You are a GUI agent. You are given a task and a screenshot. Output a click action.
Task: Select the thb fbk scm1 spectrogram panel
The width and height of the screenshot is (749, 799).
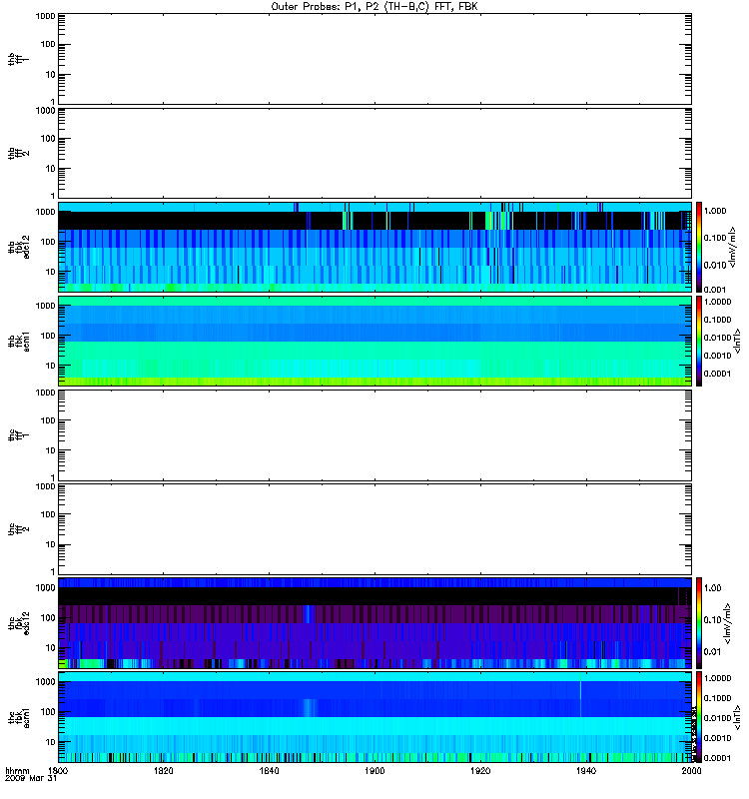(x=375, y=341)
